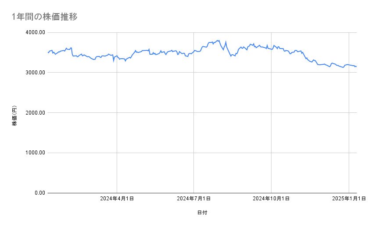Click the highest peak of the blue line
This screenshot has width=368, height=227.
click(x=218, y=40)
